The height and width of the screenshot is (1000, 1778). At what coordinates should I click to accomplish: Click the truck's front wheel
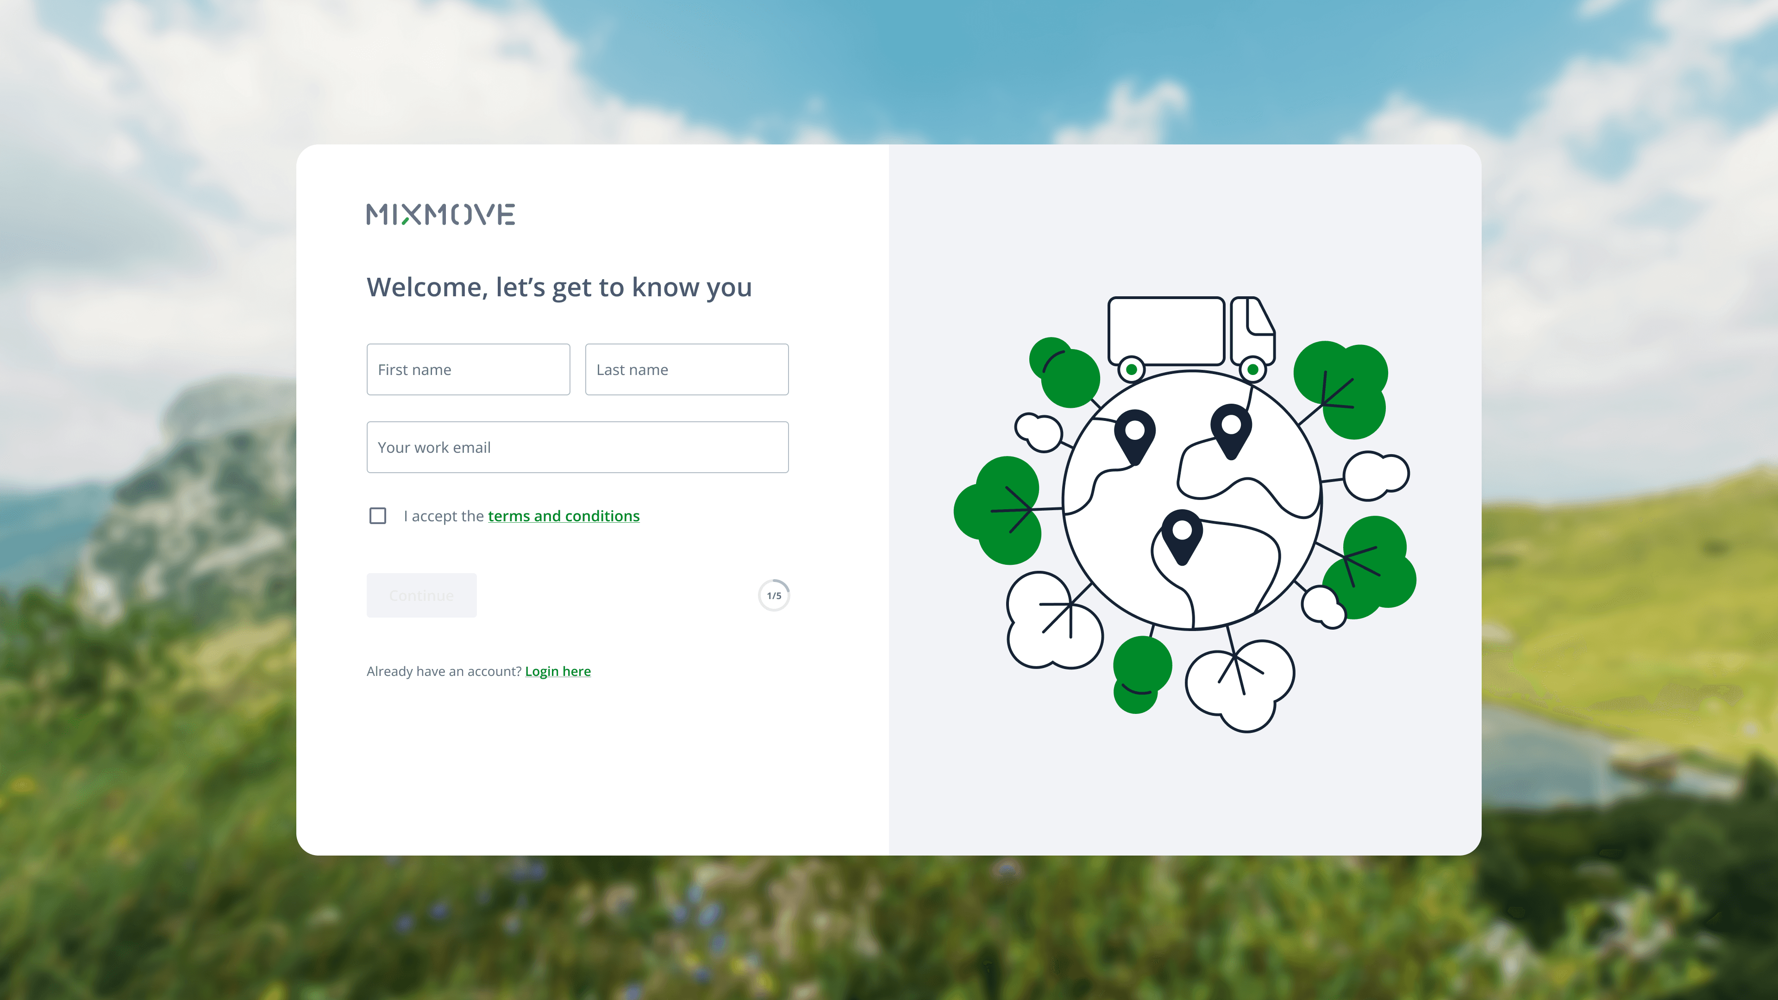coord(1253,369)
